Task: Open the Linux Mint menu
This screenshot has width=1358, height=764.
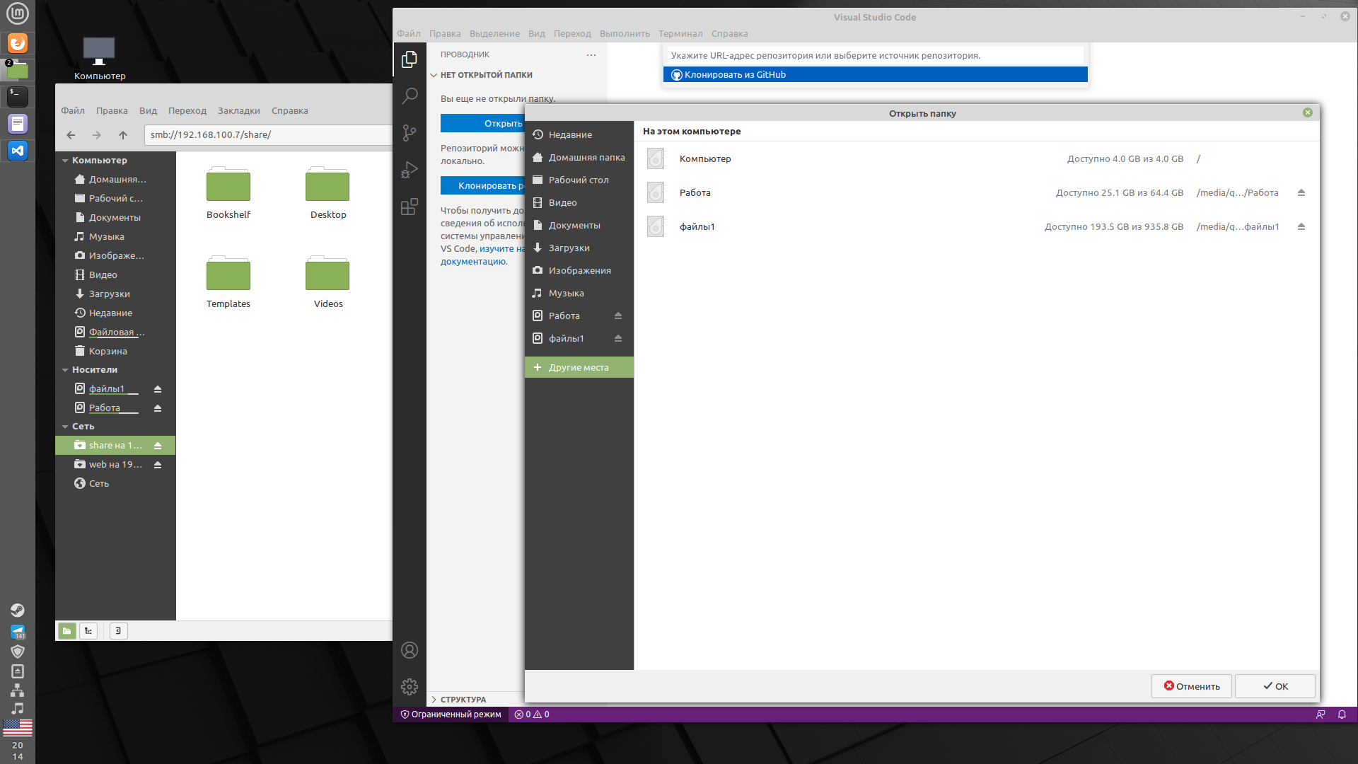Action: click(x=18, y=13)
